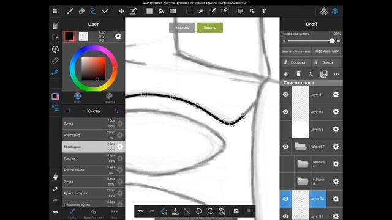This screenshot has width=392, height=220.
Task: Open the materials panel icon
Action: pos(324,11)
